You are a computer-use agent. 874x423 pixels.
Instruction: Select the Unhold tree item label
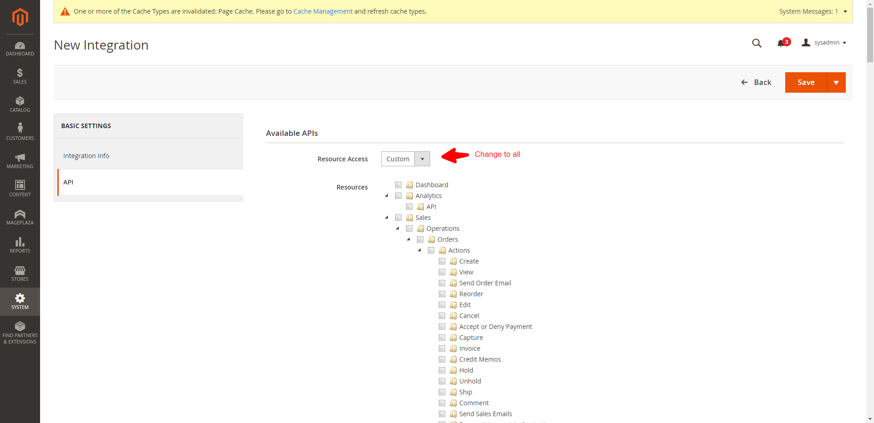[470, 381]
